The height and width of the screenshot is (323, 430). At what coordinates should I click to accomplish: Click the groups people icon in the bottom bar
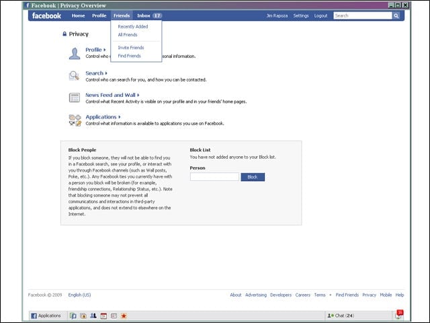93,316
